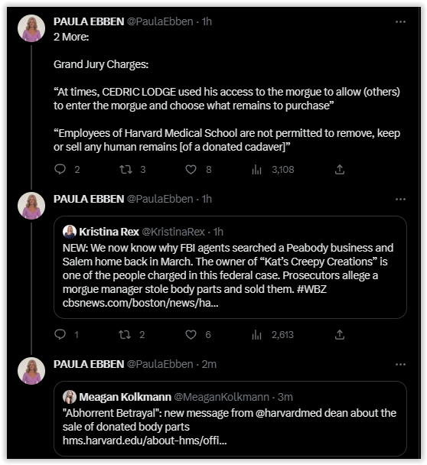This screenshot has height=465, width=427.
Task: Reply to the Kristina Rex quote tweet
Action: pyautogui.click(x=60, y=334)
